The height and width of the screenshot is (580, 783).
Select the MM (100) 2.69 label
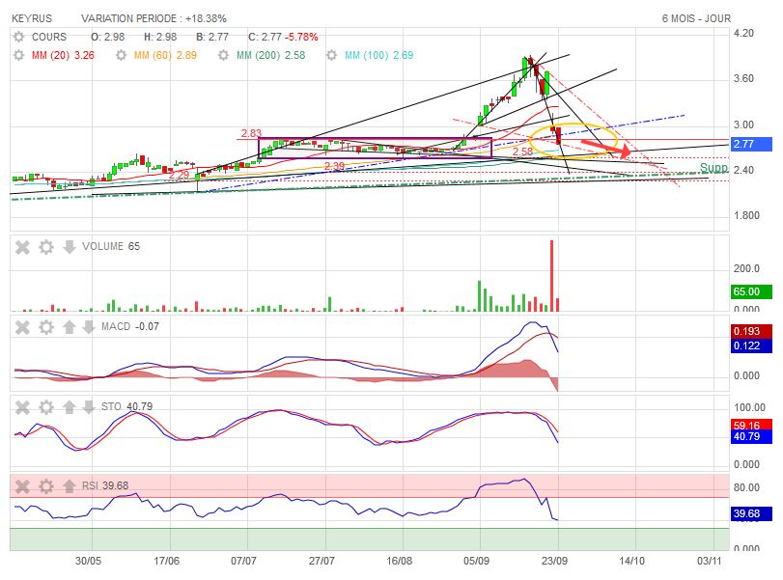(379, 55)
